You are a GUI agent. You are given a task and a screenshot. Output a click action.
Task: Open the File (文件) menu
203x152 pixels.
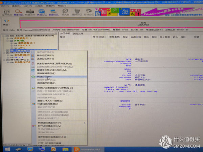point(5,6)
